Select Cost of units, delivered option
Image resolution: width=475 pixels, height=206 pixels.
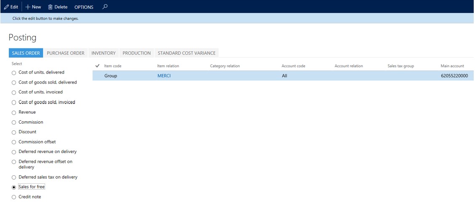click(x=13, y=73)
